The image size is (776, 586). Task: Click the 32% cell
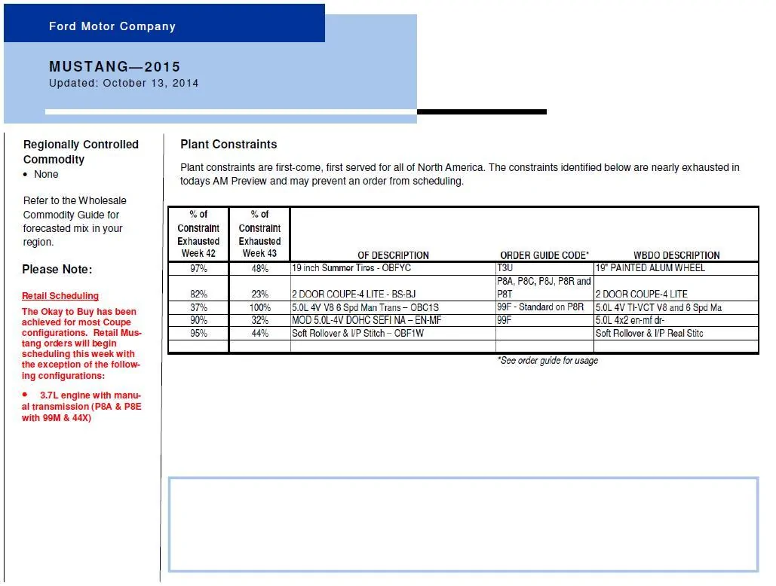pos(259,320)
